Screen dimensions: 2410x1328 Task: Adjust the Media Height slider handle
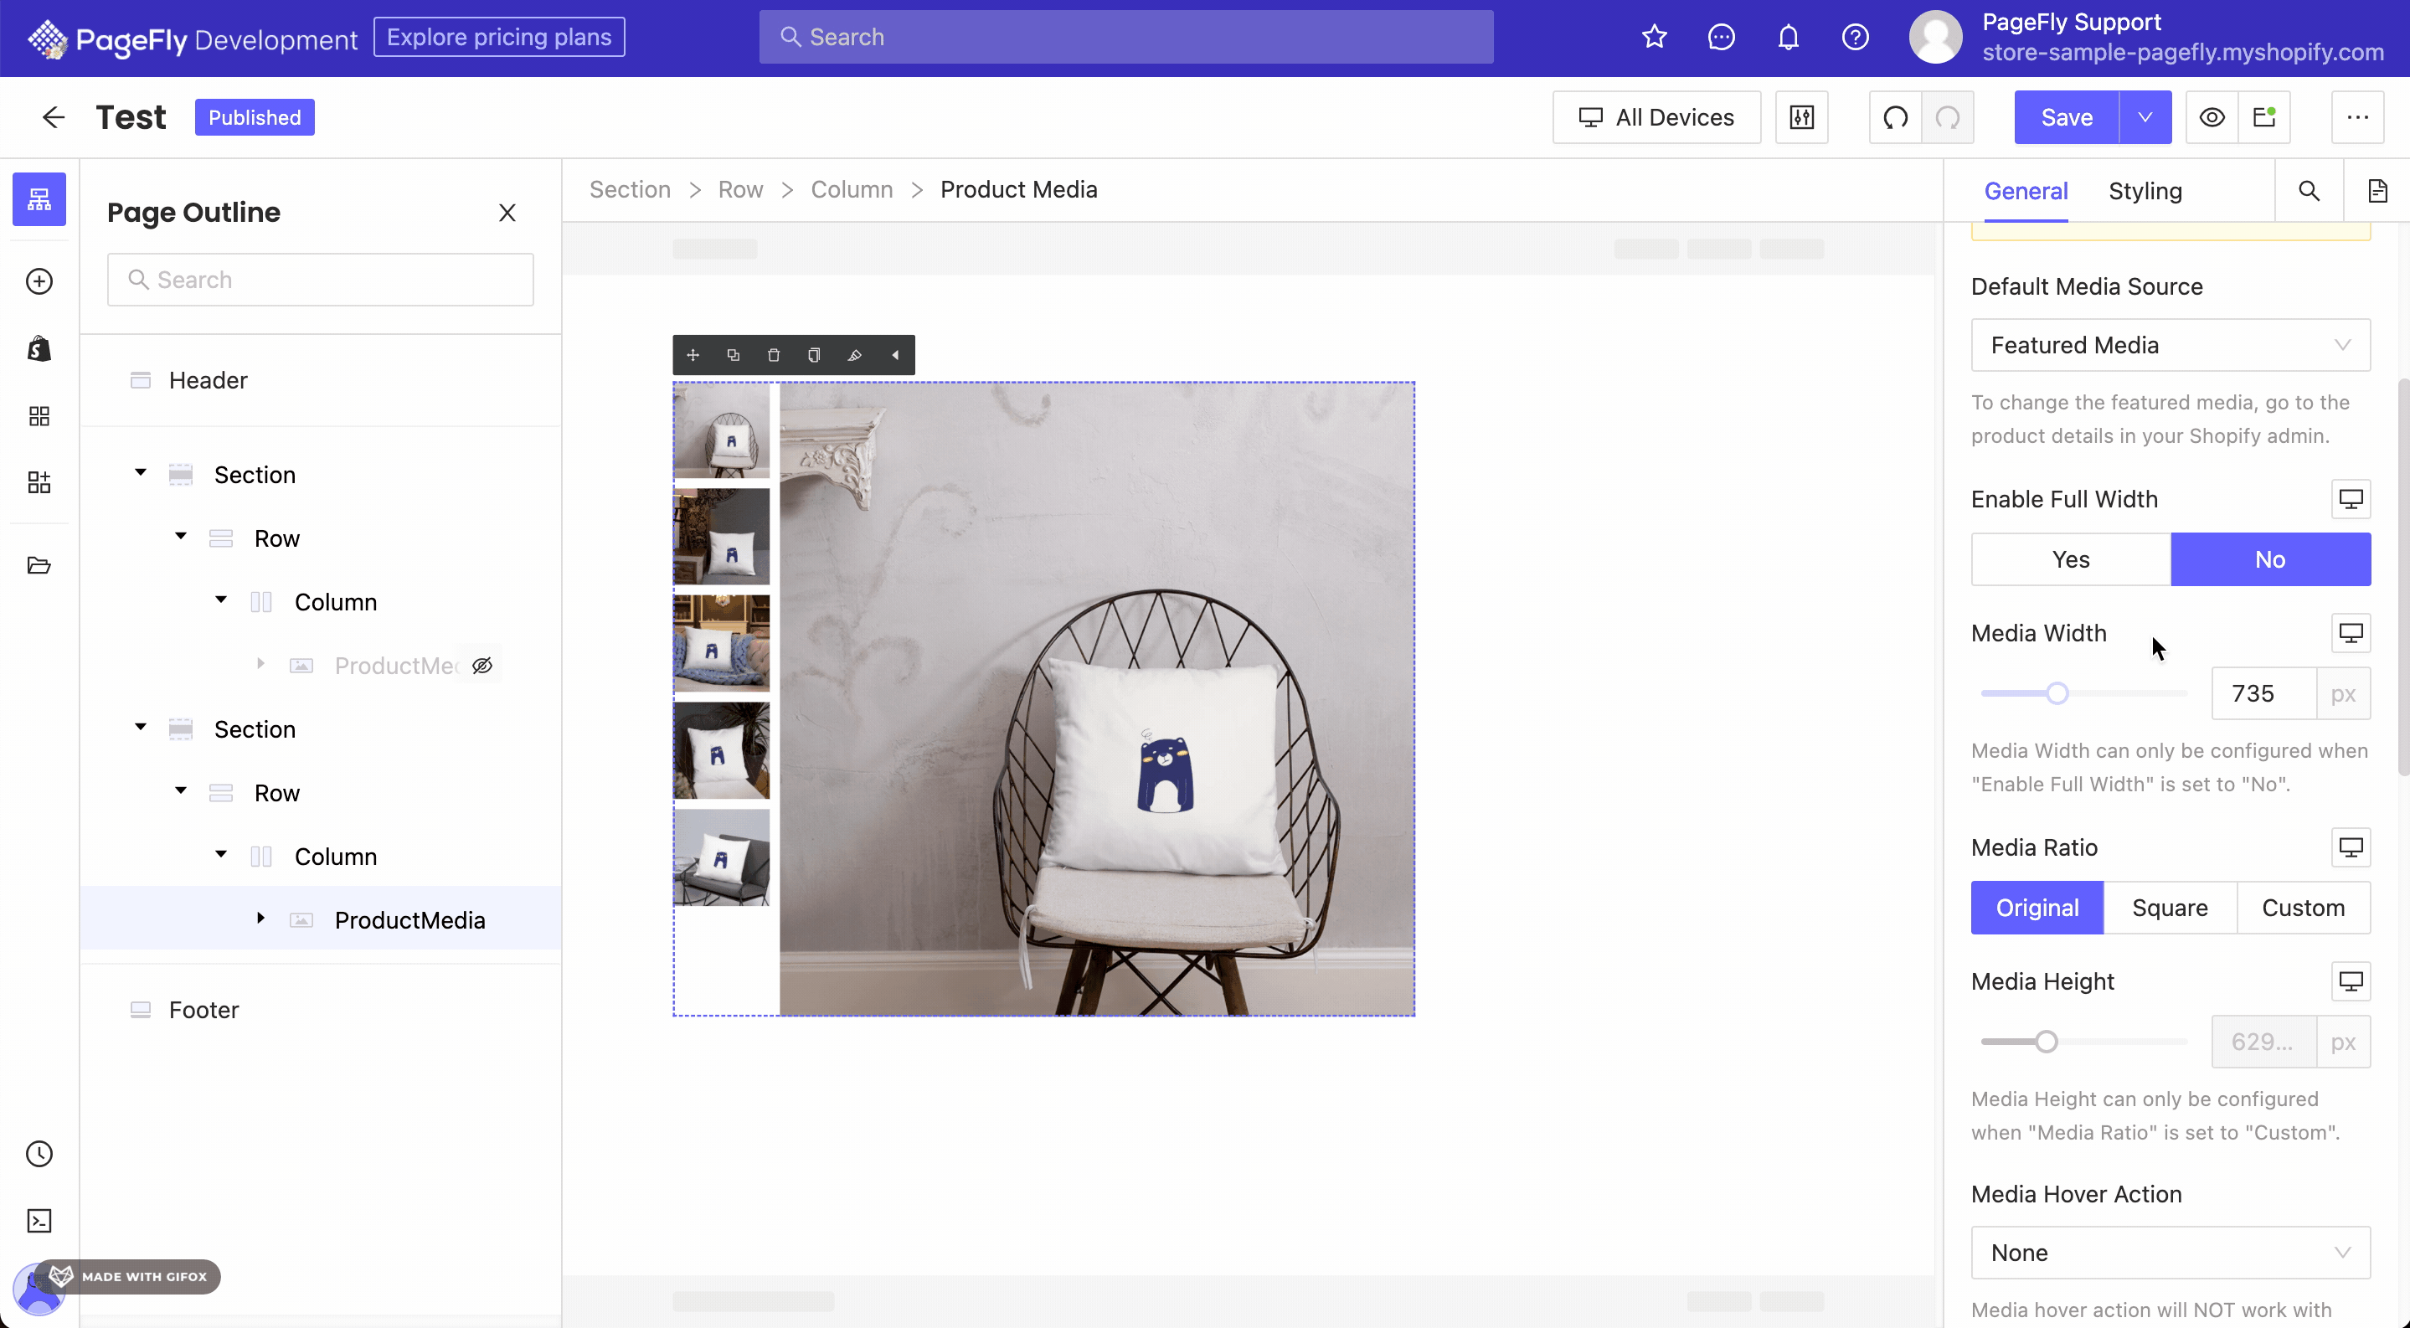2046,1042
